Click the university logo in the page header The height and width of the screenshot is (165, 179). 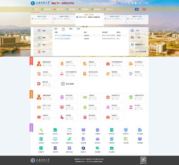point(40,3)
